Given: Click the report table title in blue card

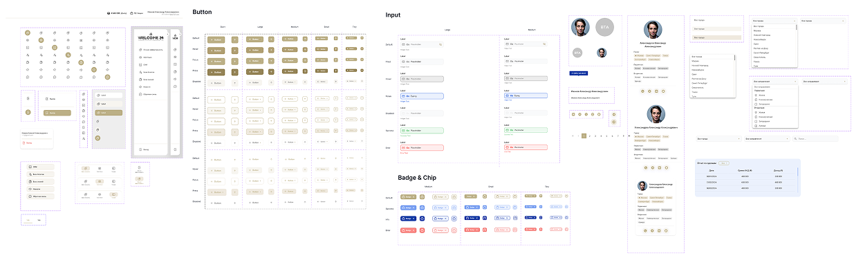Looking at the screenshot, I should pos(707,163).
